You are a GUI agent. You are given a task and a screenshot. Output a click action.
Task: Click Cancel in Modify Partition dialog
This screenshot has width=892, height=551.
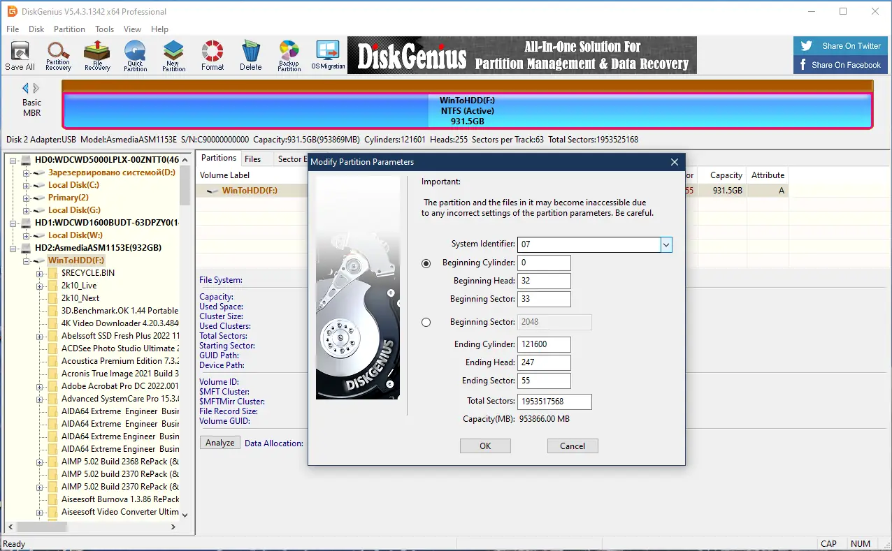pyautogui.click(x=573, y=446)
